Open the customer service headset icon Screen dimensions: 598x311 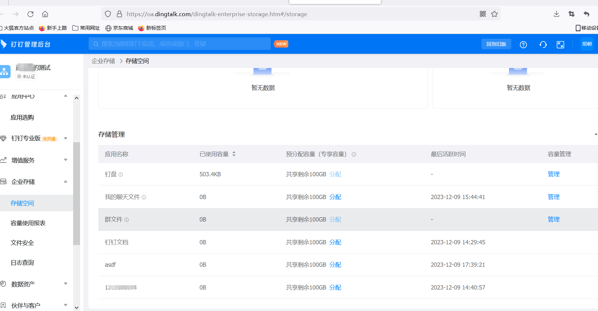543,45
